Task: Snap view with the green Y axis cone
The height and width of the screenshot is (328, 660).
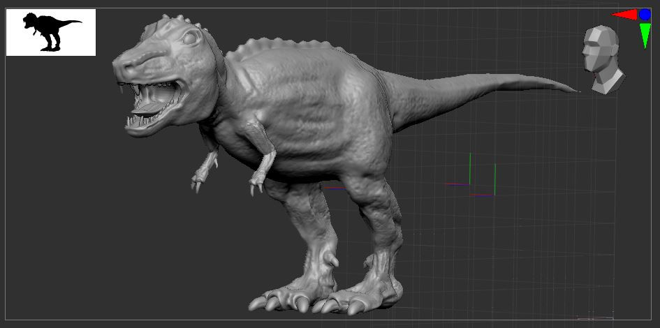Action: (645, 35)
